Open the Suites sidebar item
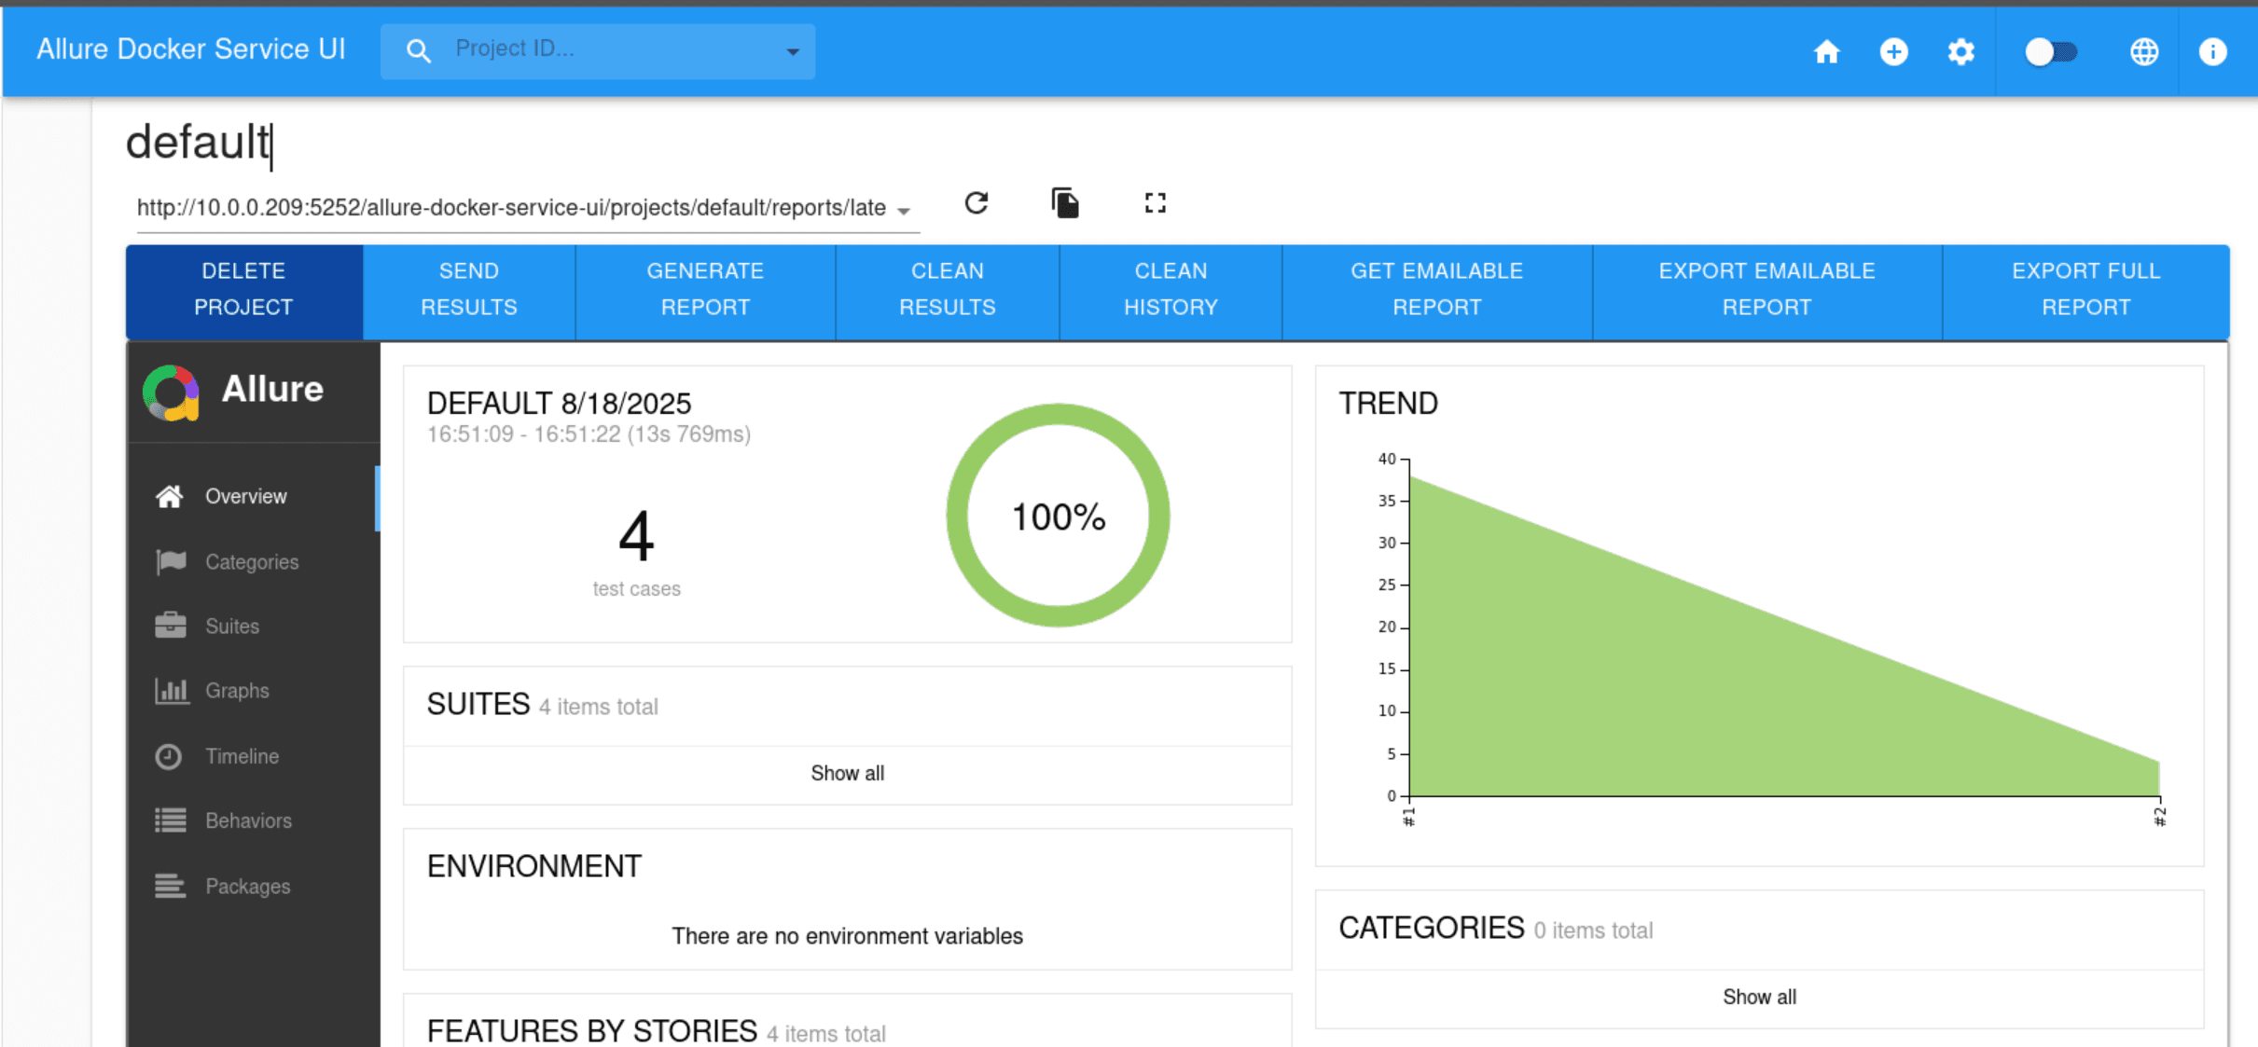 (x=232, y=626)
